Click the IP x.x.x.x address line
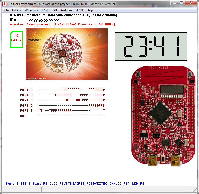The height and width of the screenshot is (194, 199). pyautogui.click(x=34, y=20)
